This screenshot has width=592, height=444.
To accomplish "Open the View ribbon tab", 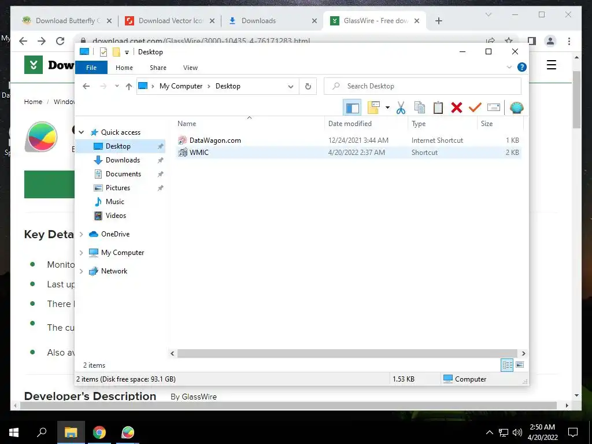I will click(x=190, y=68).
